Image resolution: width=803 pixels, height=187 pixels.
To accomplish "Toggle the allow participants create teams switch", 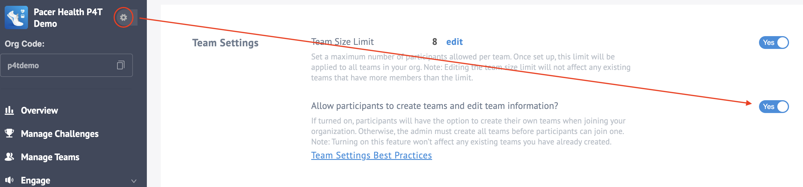I will pos(773,107).
